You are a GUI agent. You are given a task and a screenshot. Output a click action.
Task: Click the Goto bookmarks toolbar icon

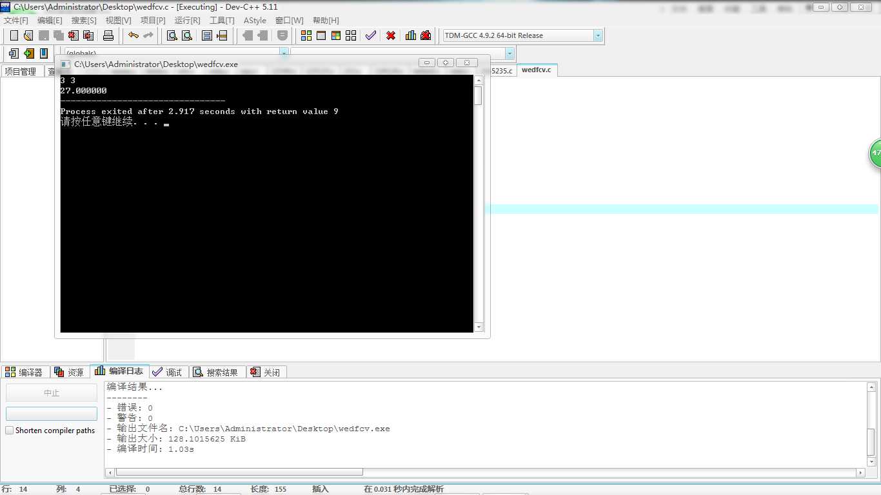(43, 53)
